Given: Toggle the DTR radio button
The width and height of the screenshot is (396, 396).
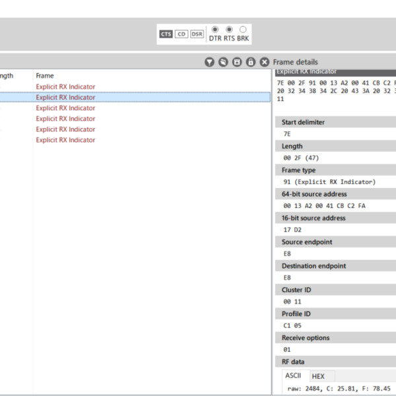Looking at the screenshot, I should tap(215, 30).
